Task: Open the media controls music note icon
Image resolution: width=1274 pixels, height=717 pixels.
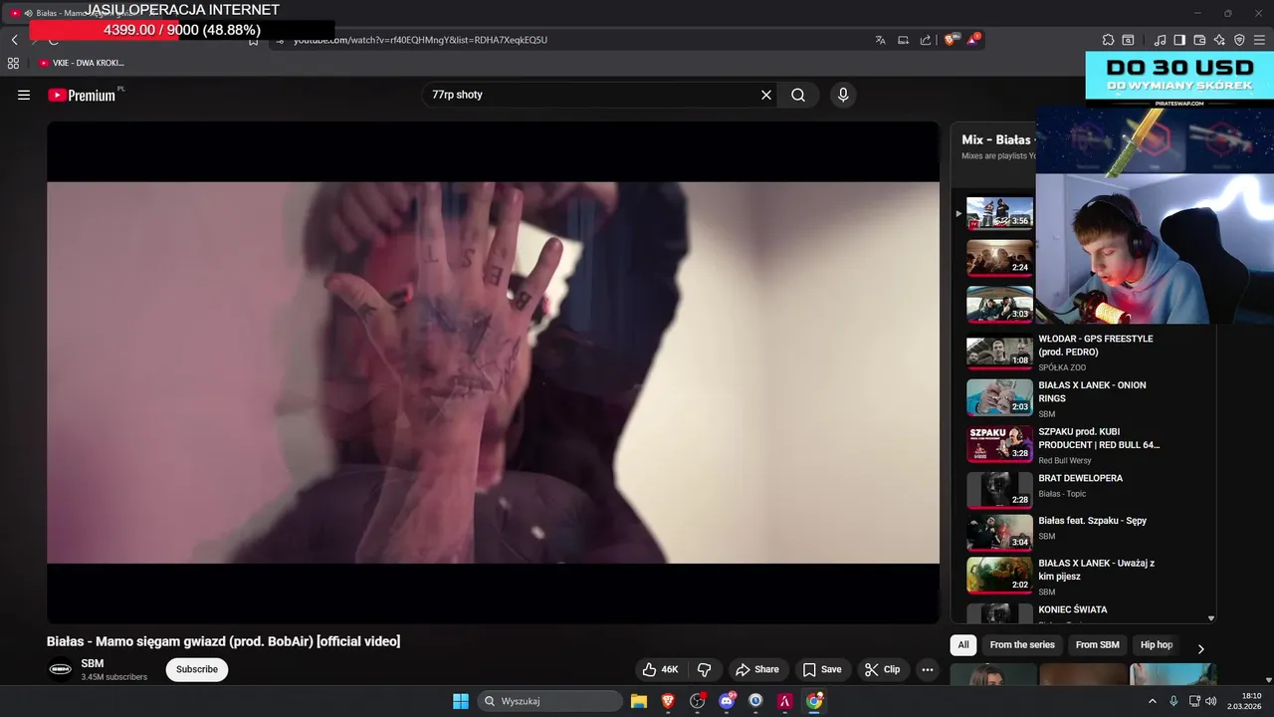Action: [1160, 40]
